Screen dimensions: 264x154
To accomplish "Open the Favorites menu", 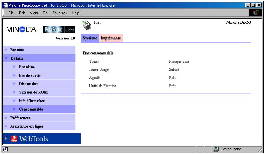I will (60, 13).
